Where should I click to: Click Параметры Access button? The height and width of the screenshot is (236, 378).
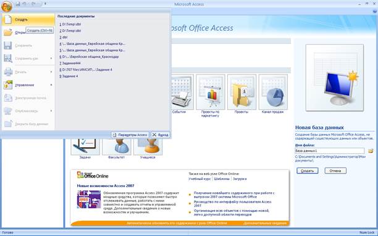point(130,135)
